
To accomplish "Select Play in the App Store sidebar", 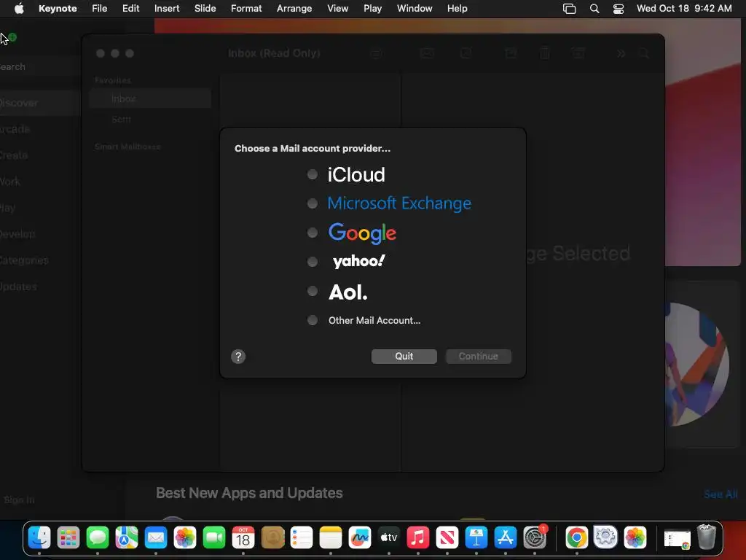I will pyautogui.click(x=39, y=208).
